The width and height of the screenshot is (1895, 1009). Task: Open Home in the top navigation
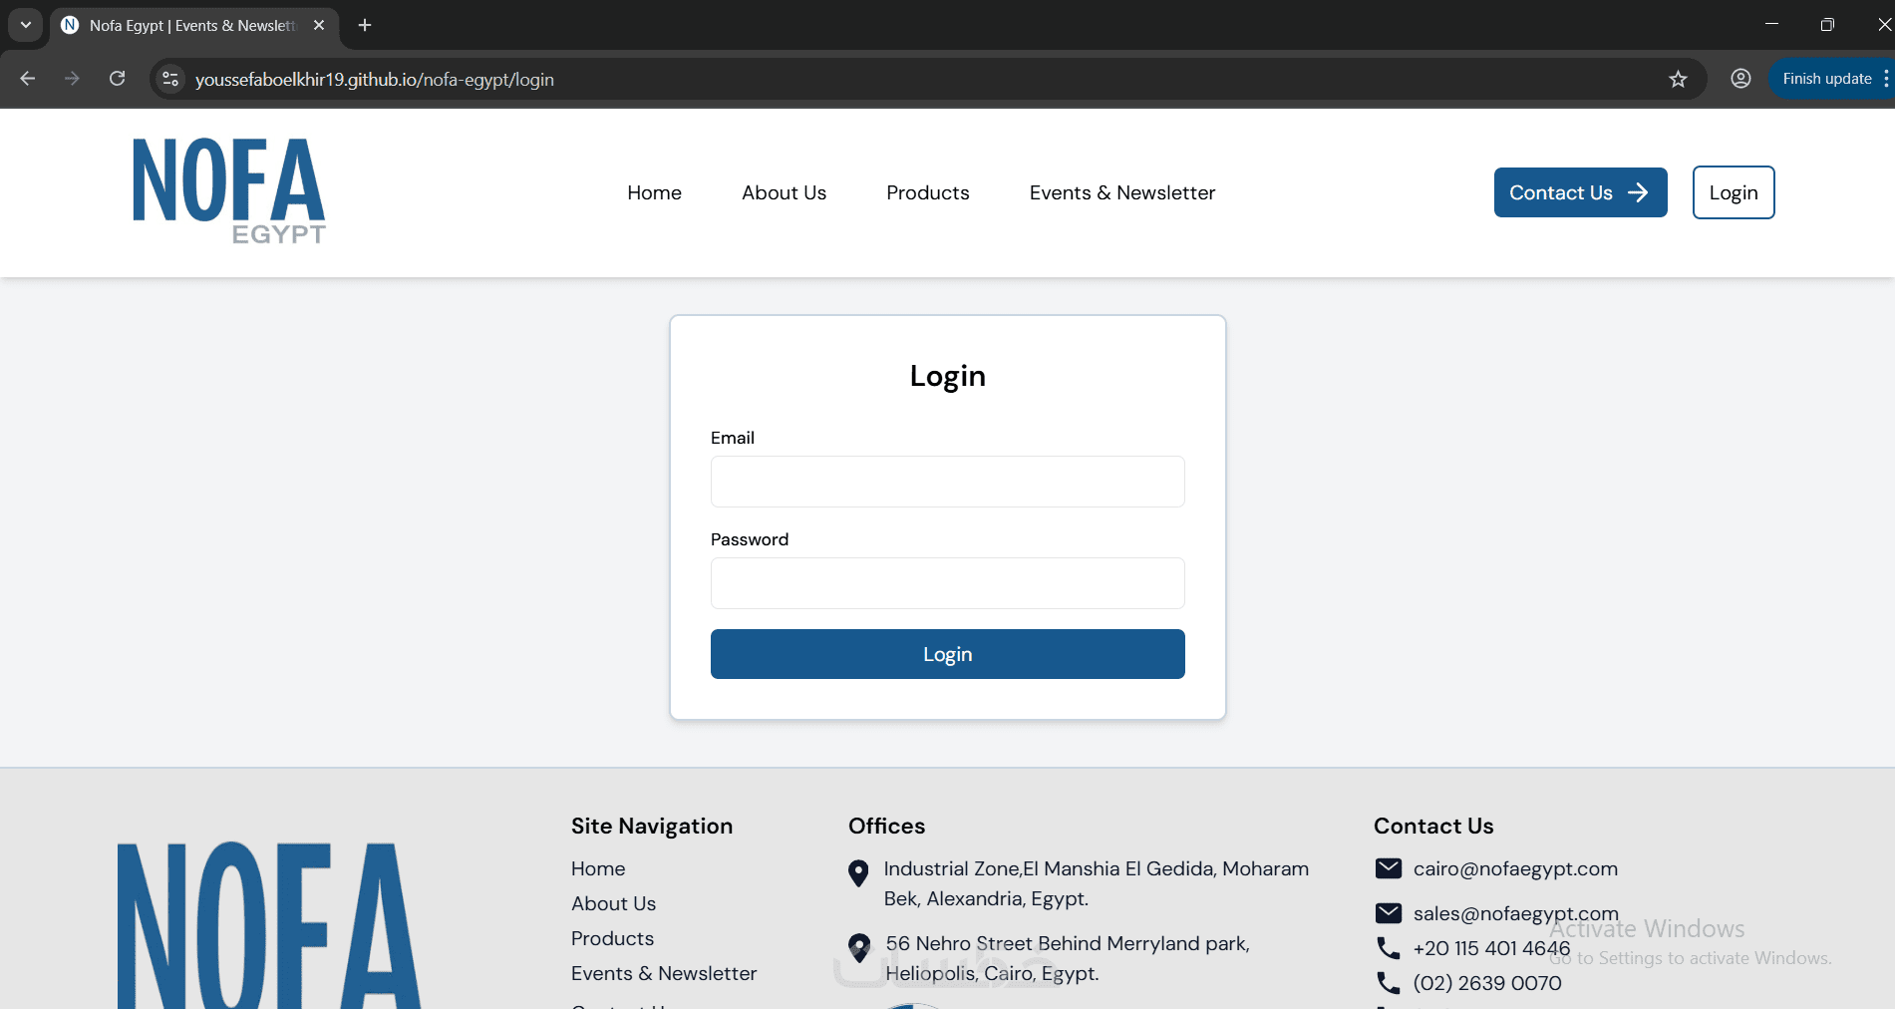coord(654,192)
